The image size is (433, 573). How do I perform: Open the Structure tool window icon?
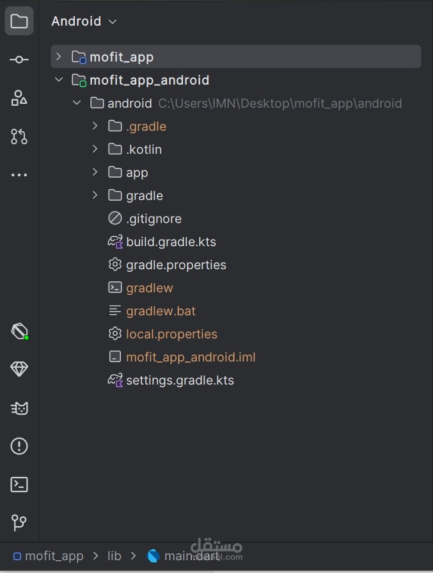[19, 98]
